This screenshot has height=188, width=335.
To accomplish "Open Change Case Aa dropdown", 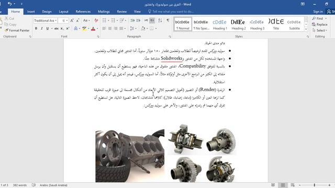I will point(86,20).
